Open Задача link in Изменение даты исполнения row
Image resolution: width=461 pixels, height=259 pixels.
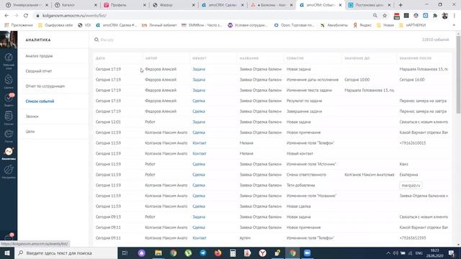point(199,80)
